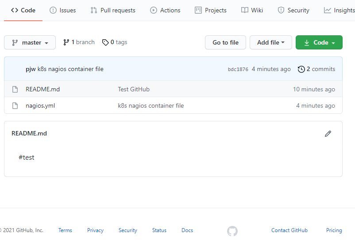This screenshot has width=355, height=244.
Task: Click nagios.yml's 4 minutes ago timestamp
Action: [x=316, y=105]
